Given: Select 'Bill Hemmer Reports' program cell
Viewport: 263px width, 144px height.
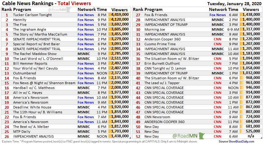Looking at the screenshot, I should tap(30, 63).
